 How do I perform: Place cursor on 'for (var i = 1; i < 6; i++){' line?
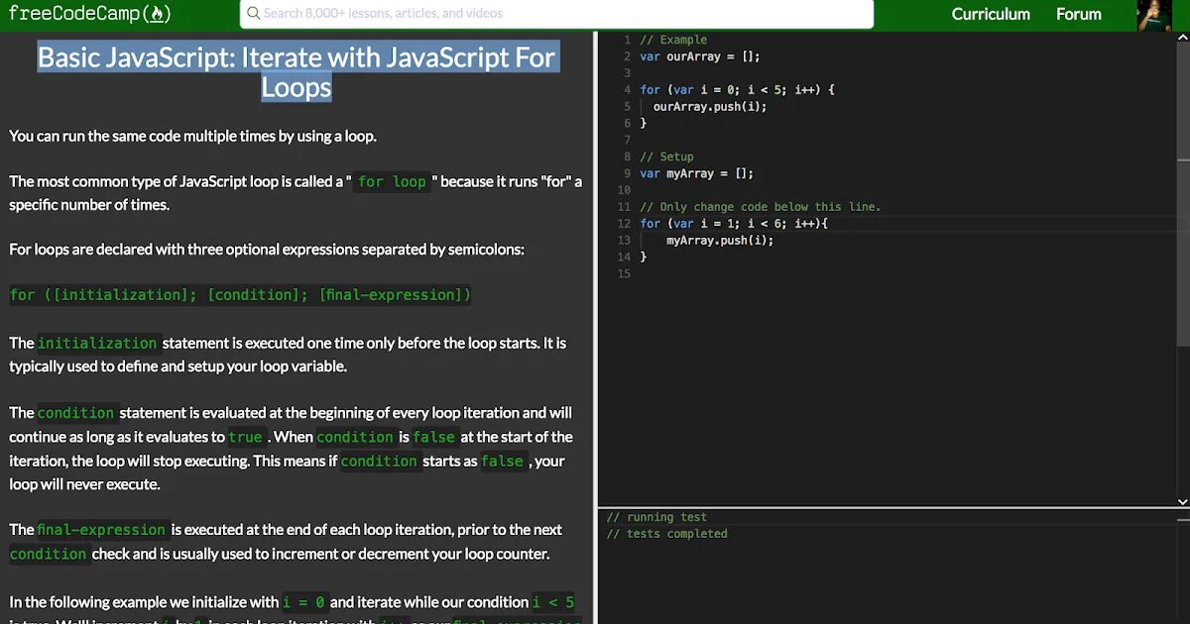point(734,224)
